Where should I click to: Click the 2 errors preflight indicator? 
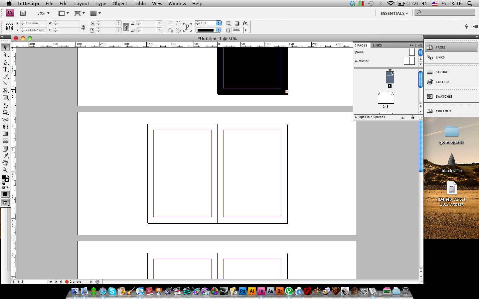tap(74, 282)
